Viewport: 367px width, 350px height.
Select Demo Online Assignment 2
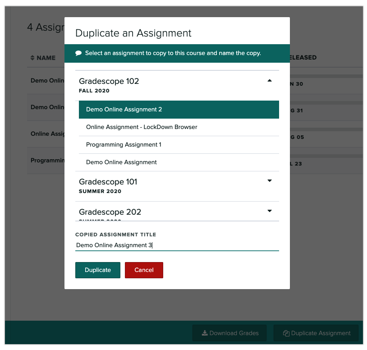pyautogui.click(x=179, y=110)
